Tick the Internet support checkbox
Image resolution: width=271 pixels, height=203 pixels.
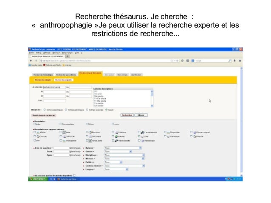coord(113,136)
